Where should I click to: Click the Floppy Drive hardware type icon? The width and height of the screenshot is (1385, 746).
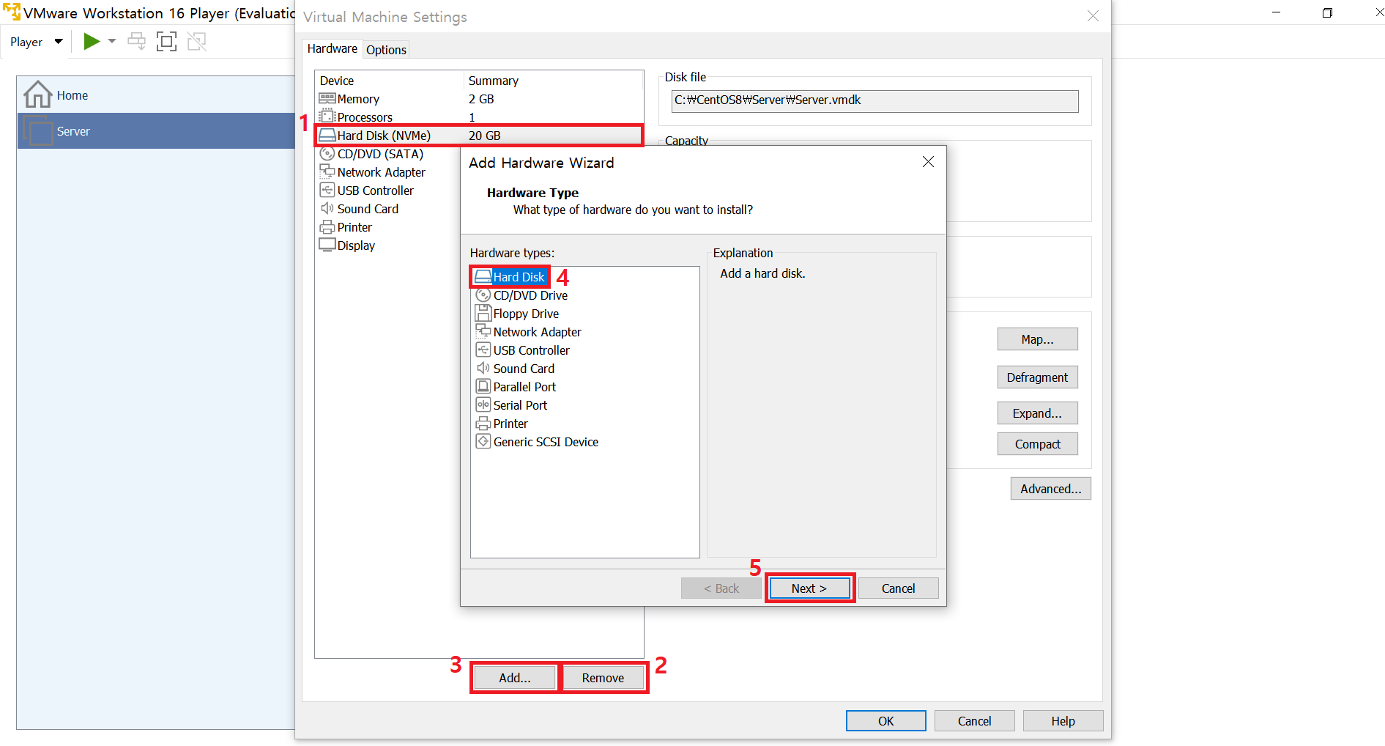483,313
